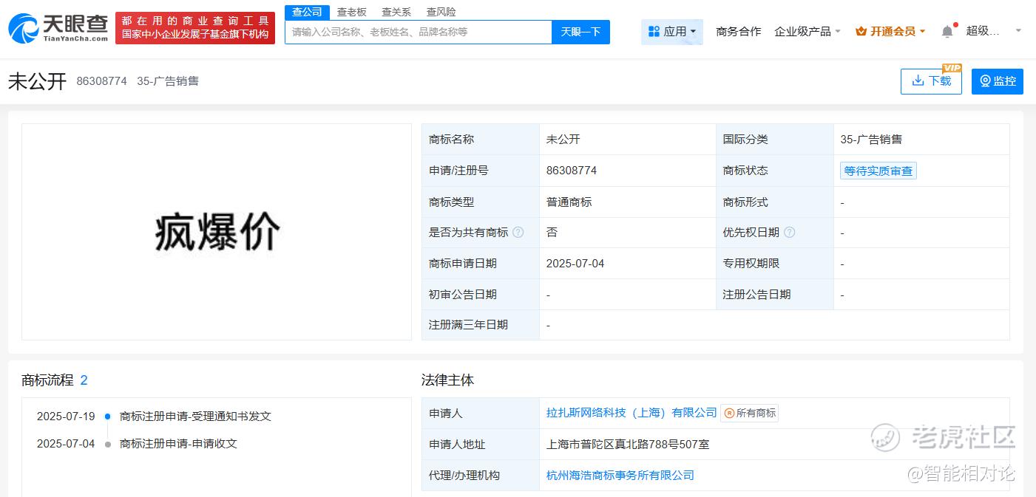
Task: Select the 查公司 search tab
Action: click(307, 12)
